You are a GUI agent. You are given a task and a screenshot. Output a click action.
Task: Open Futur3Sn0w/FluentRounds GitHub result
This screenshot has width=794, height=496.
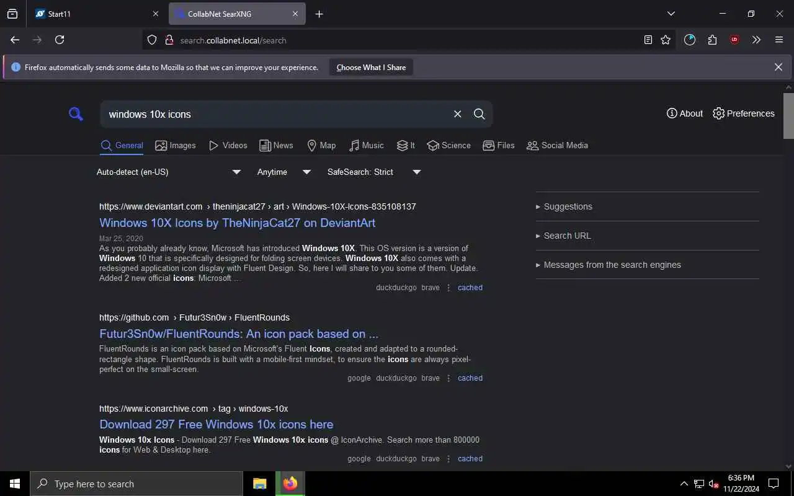pos(239,334)
